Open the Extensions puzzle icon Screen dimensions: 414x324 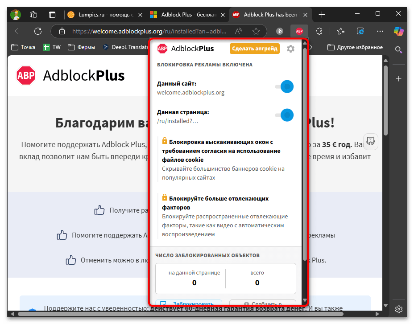click(x=319, y=31)
